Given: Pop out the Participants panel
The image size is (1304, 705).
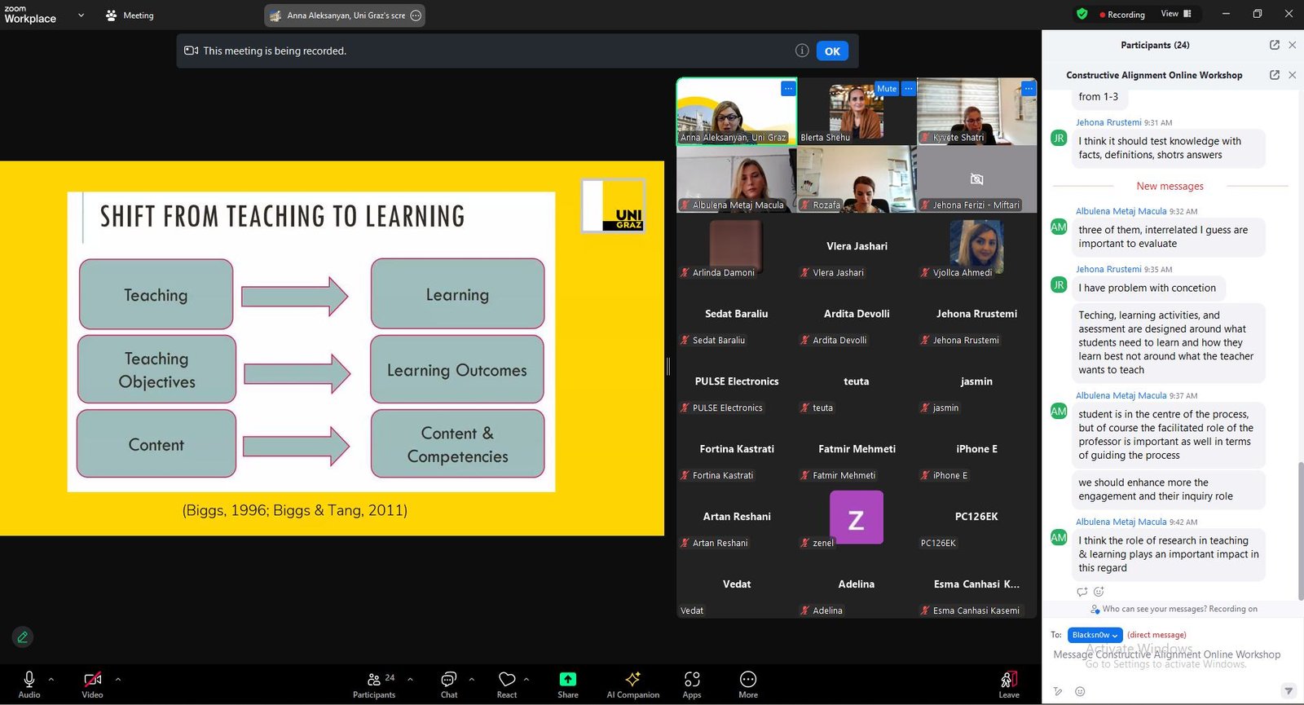Looking at the screenshot, I should 1274,46.
